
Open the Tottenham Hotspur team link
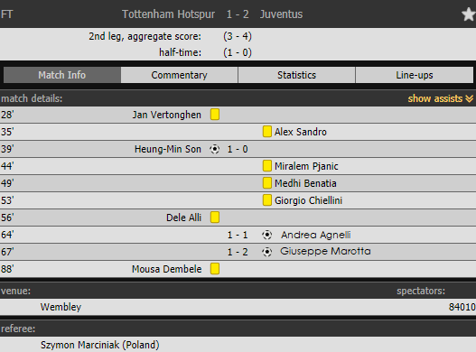[x=169, y=14]
